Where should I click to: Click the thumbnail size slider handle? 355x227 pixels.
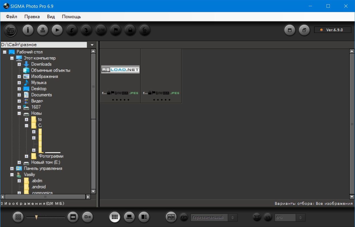click(x=36, y=217)
